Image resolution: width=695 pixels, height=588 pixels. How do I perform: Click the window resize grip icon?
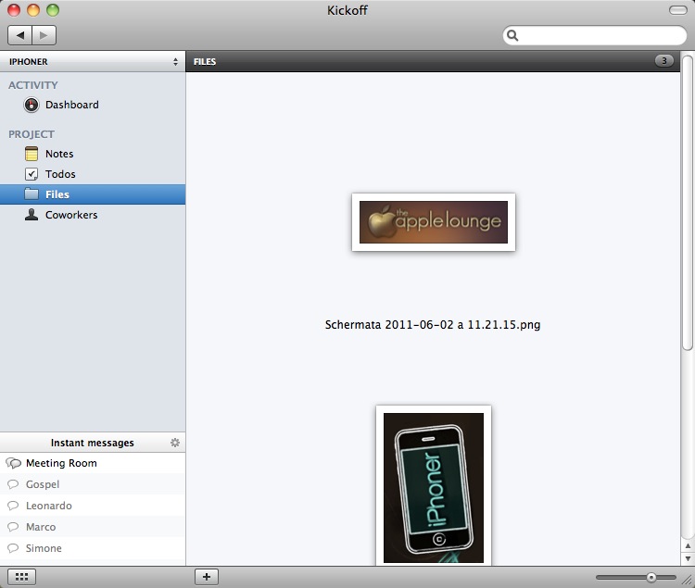point(687,580)
